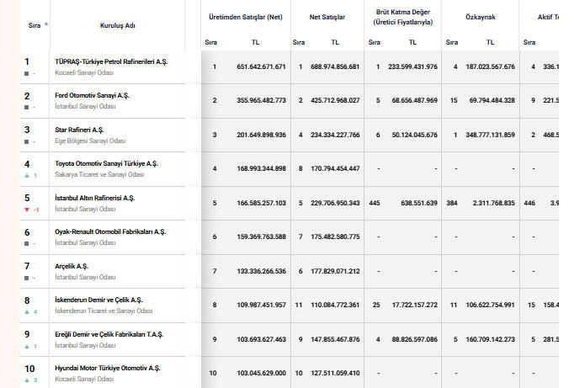
Task: Select value 234.334.227.766 in Star Rafineri row
Action: pos(335,135)
